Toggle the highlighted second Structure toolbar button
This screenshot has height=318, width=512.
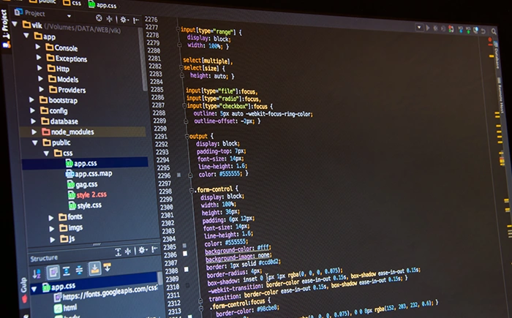(x=53, y=271)
